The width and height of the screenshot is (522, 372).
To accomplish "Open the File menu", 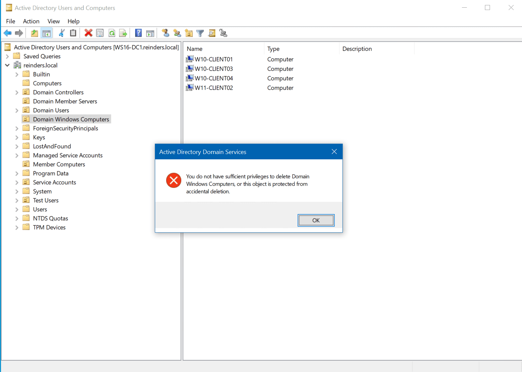I will 11,21.
